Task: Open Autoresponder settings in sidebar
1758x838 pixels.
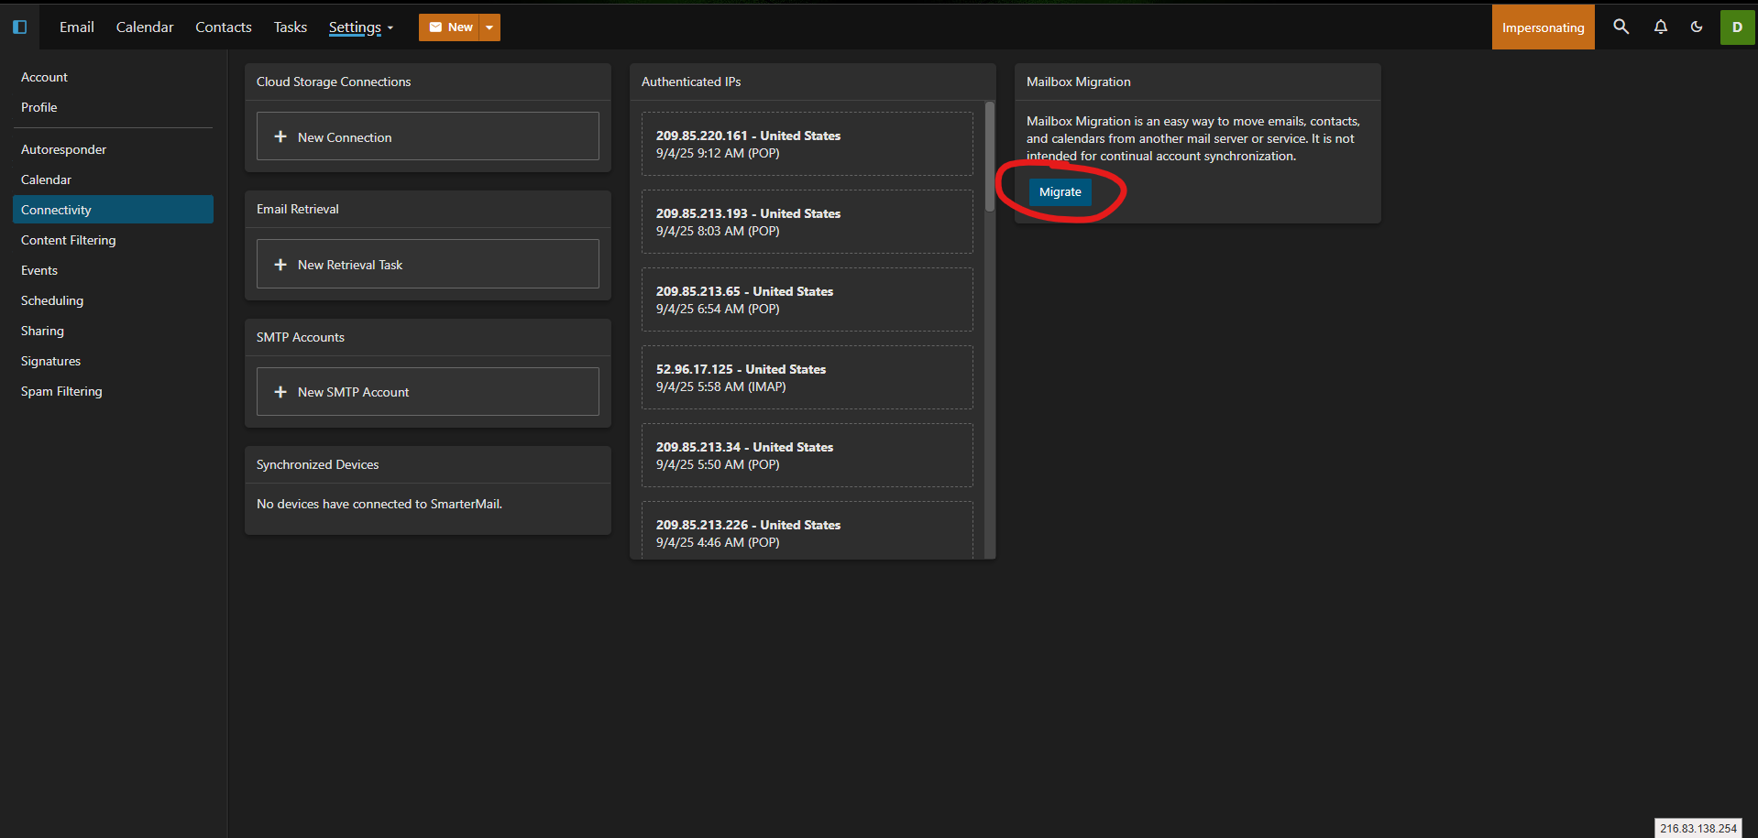Action: point(63,149)
